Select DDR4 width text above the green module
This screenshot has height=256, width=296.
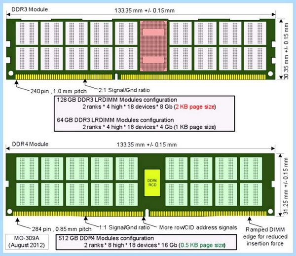point(147,145)
